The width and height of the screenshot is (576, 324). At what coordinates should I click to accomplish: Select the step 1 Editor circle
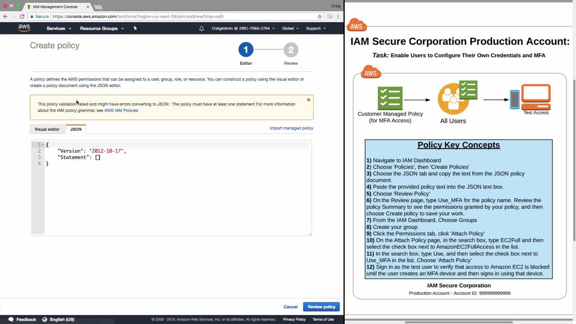246,49
